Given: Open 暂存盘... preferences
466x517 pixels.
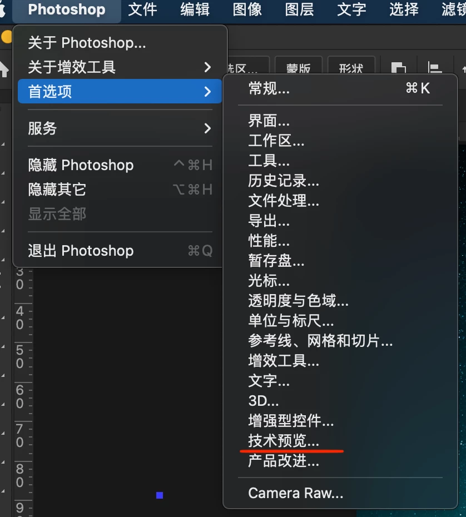Looking at the screenshot, I should point(340,261).
